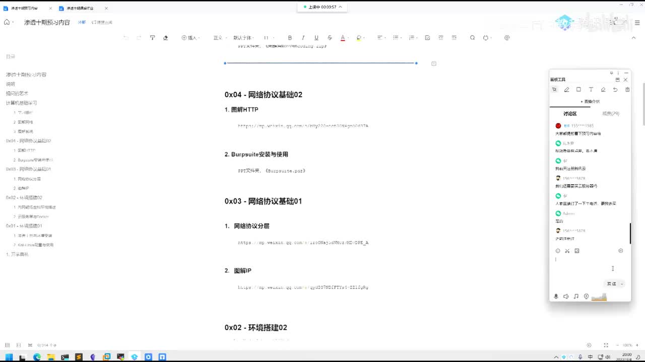Open the font size 11 dropdown

pos(268,38)
